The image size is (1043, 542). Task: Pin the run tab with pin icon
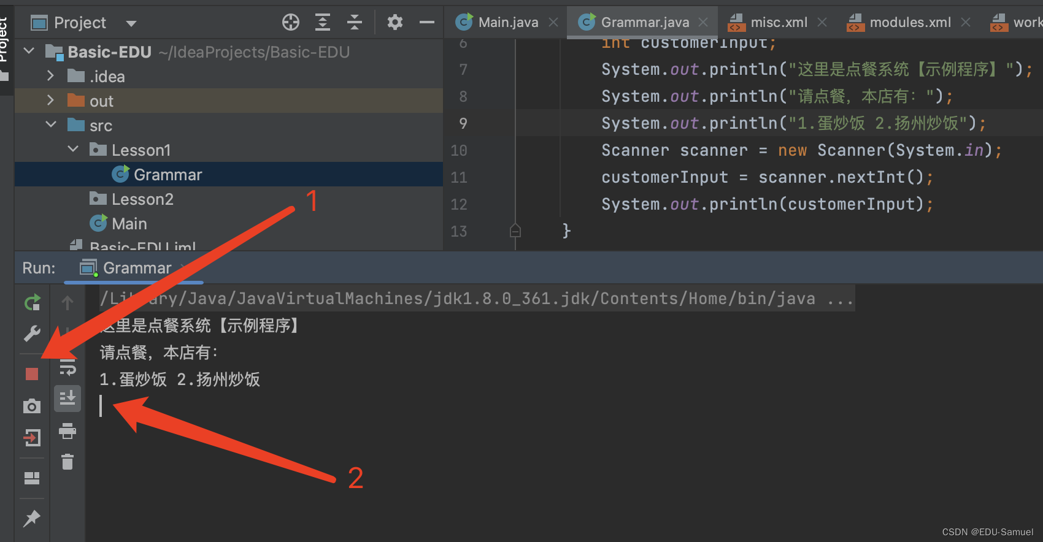pyautogui.click(x=32, y=519)
